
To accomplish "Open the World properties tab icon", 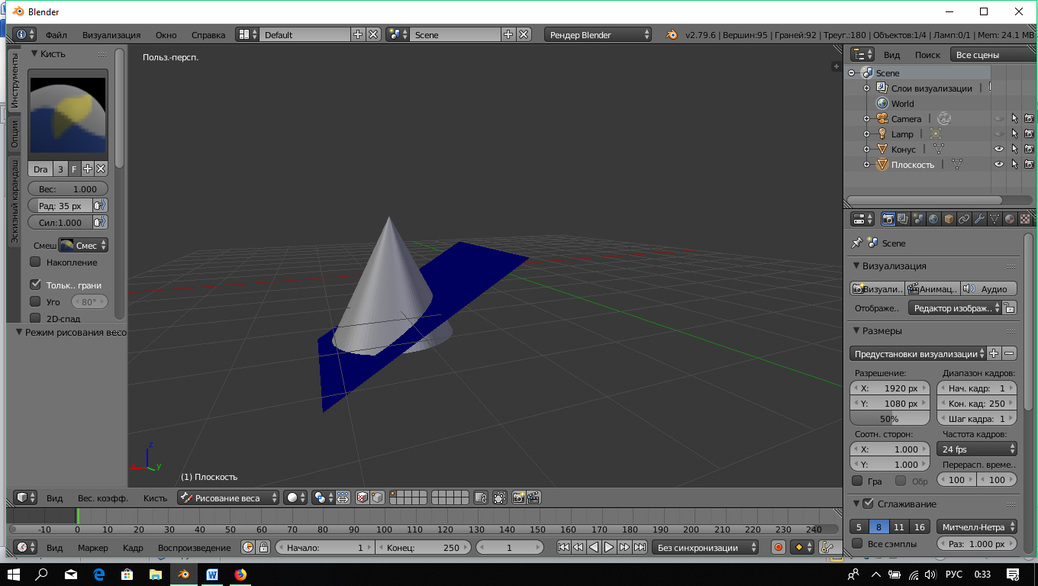I will [933, 219].
